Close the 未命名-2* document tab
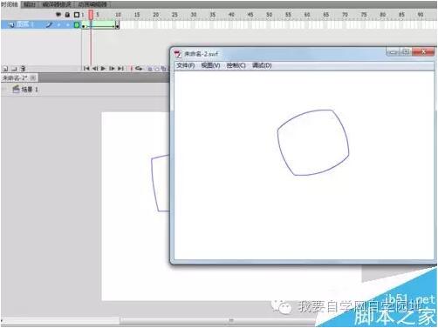 pos(33,77)
